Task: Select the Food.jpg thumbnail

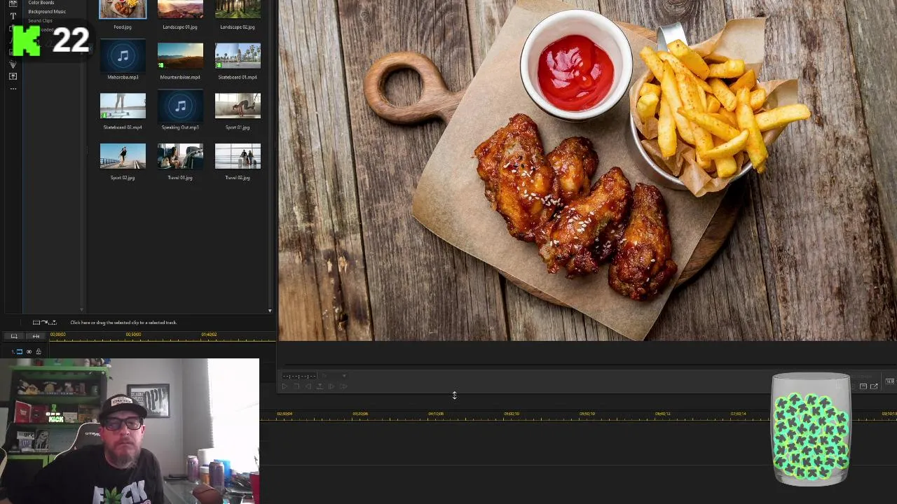Action: click(123, 9)
